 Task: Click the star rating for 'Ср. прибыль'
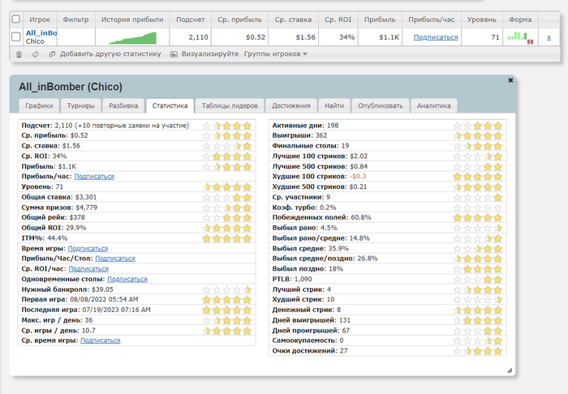(x=226, y=135)
